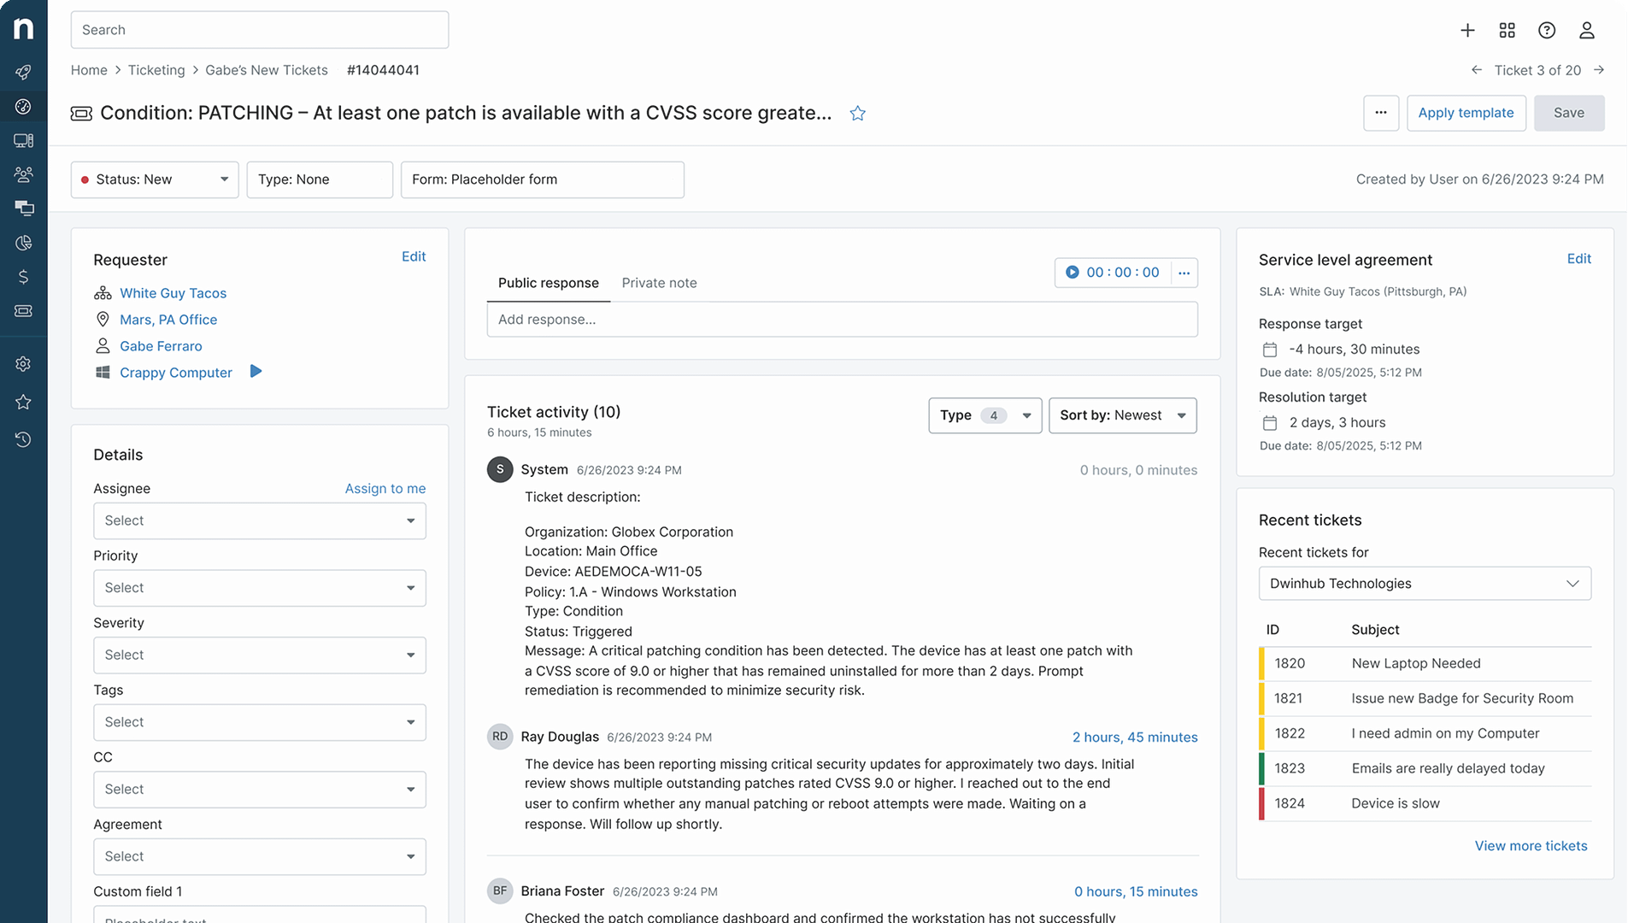Open the history icon in sidebar
This screenshot has height=923, width=1628.
pyautogui.click(x=23, y=439)
